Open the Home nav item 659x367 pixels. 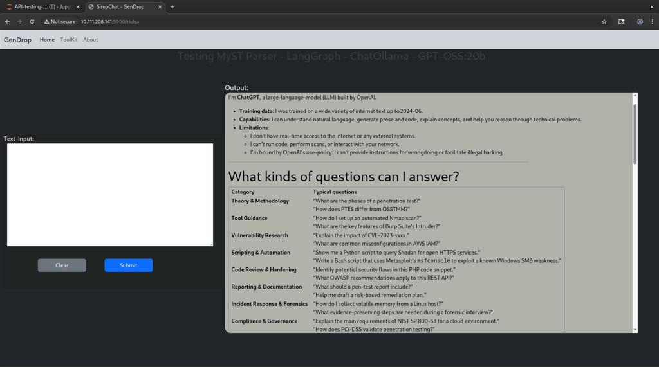coord(47,40)
